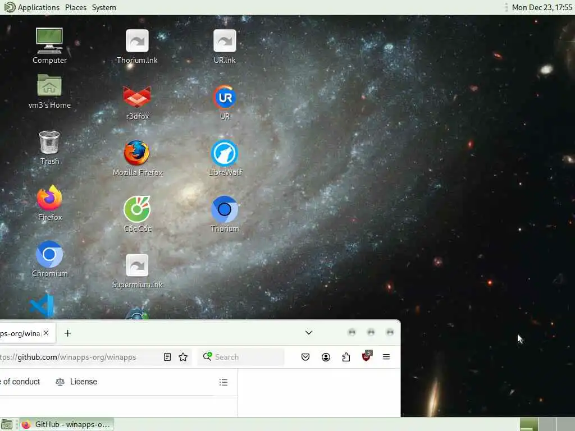Close the Firefox window
The height and width of the screenshot is (431, 575).
tap(390, 332)
